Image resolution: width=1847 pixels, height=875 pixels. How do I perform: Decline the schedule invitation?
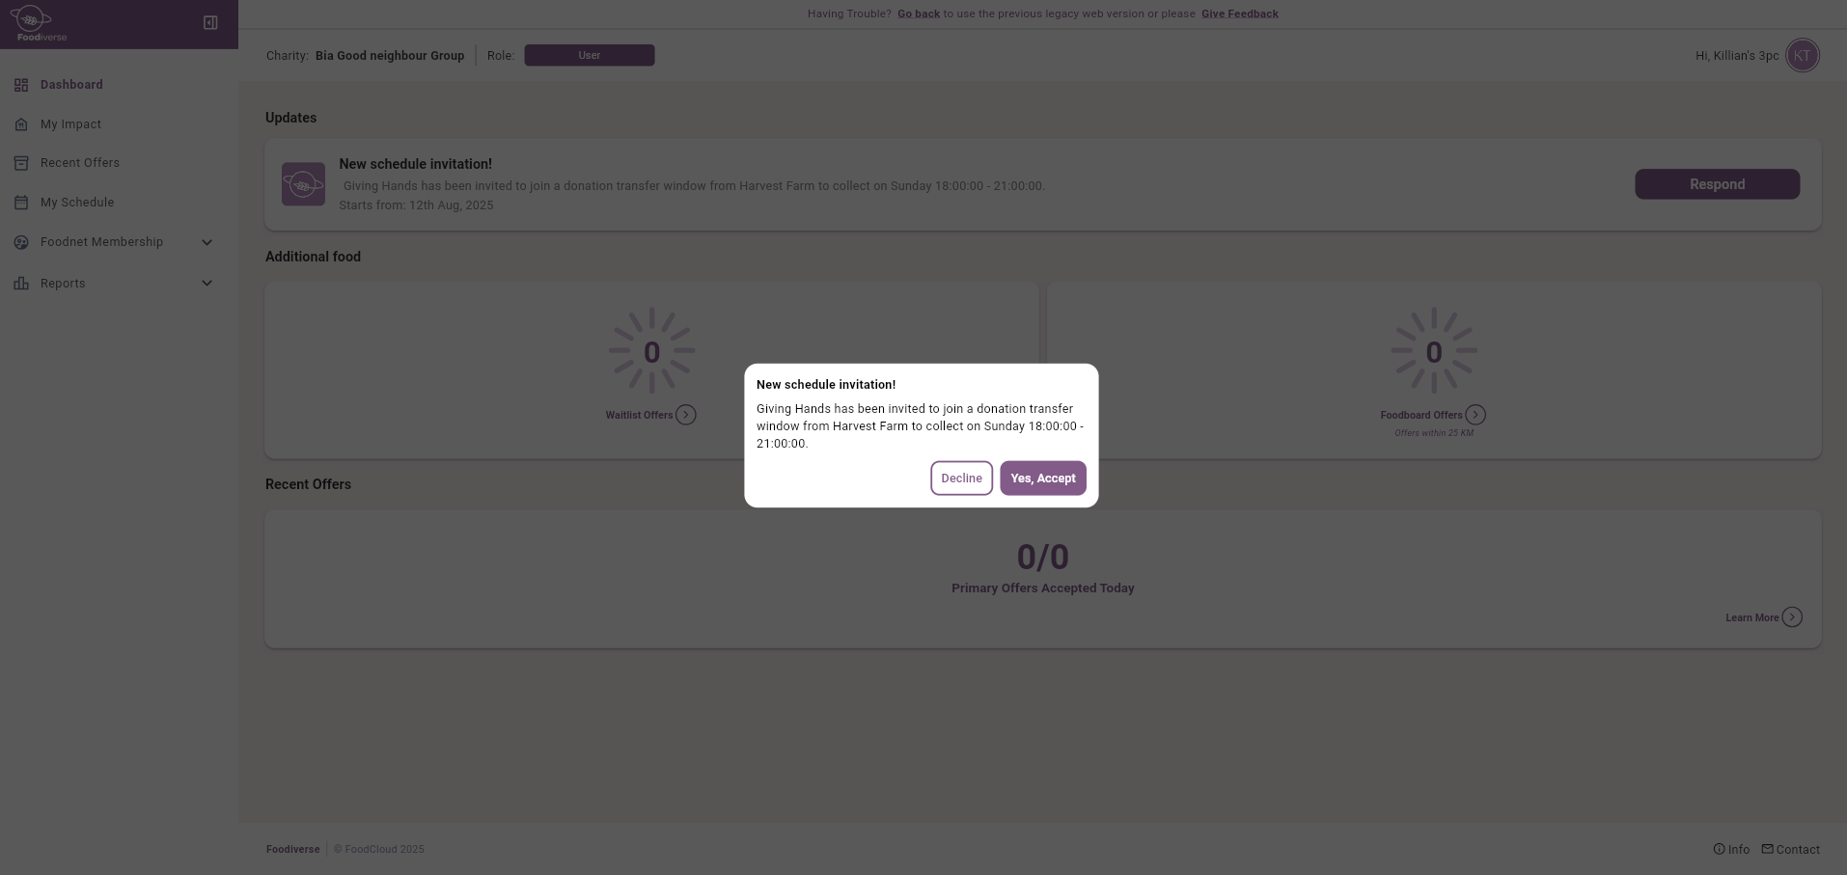961,479
